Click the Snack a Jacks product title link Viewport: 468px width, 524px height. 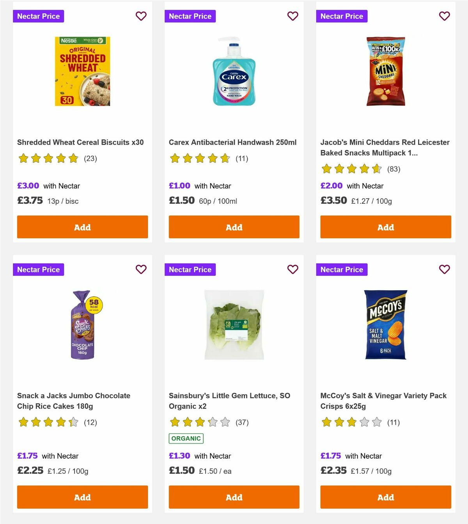(x=73, y=400)
